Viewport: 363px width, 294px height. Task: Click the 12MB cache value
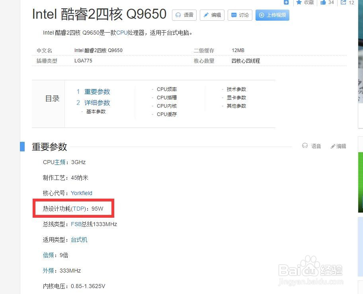[x=238, y=50]
